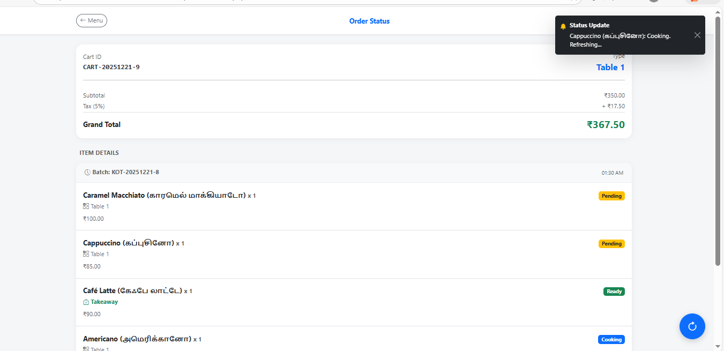Click the refresh floating action button
This screenshot has width=724, height=351.
pos(692,326)
